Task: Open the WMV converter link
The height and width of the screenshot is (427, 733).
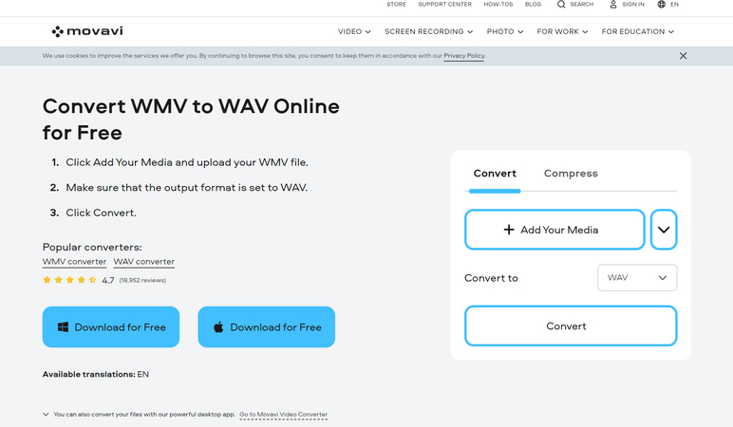Action: coord(74,262)
